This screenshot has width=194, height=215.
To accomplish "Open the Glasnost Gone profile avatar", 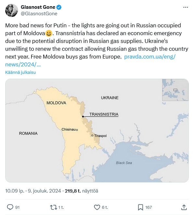I will (12, 10).
